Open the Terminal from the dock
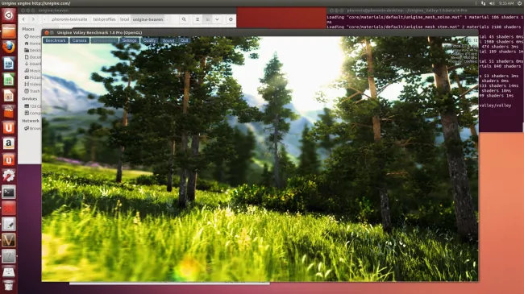 pyautogui.click(x=9, y=193)
